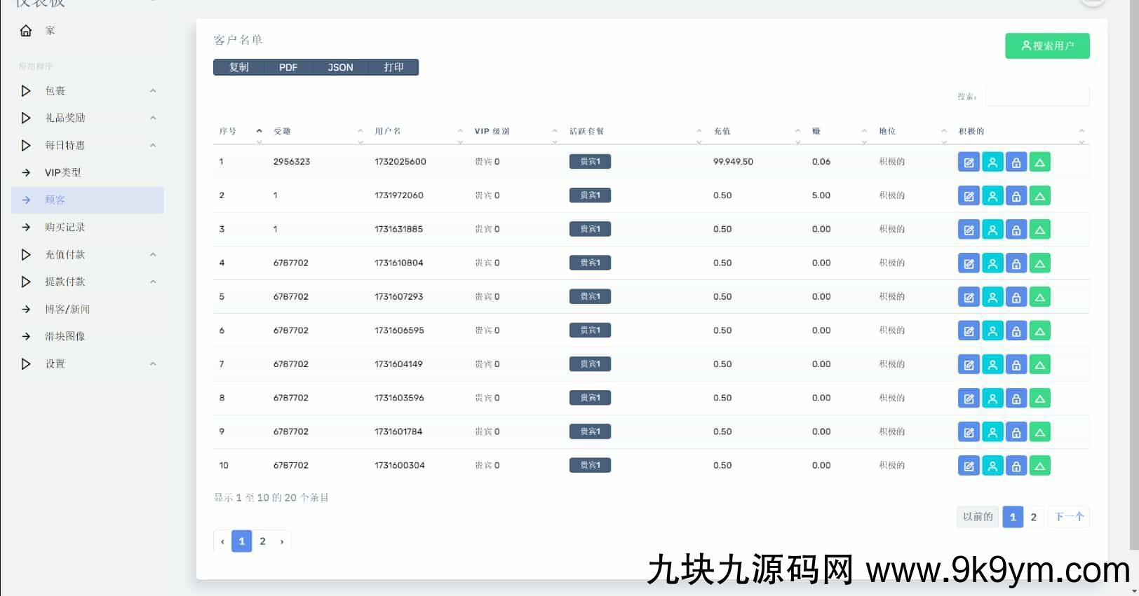Export the table with PDF button
The width and height of the screenshot is (1139, 596).
[x=288, y=68]
